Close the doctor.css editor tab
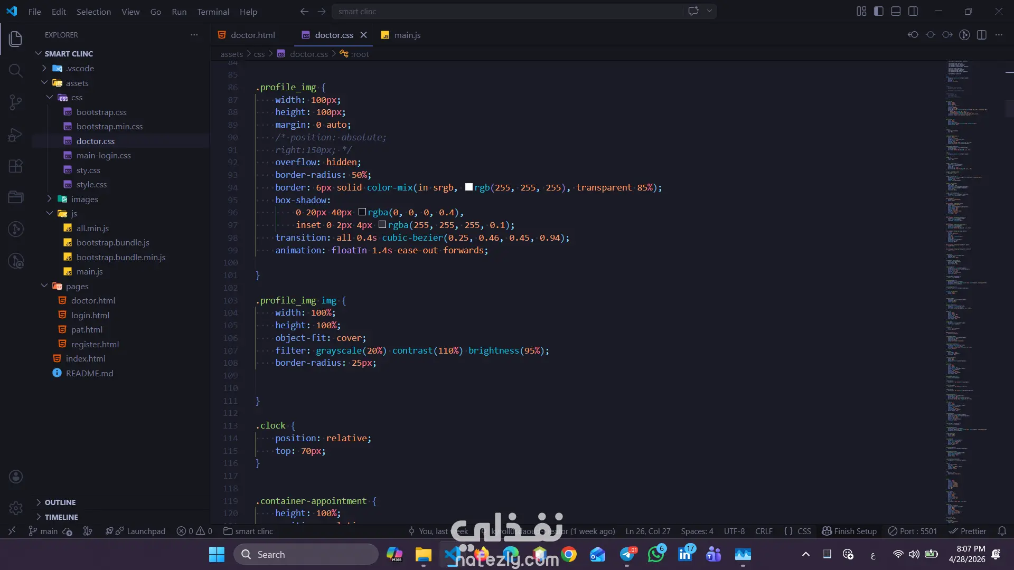This screenshot has width=1014, height=570. pos(363,35)
